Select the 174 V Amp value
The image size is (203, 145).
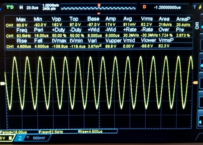coord(110,25)
